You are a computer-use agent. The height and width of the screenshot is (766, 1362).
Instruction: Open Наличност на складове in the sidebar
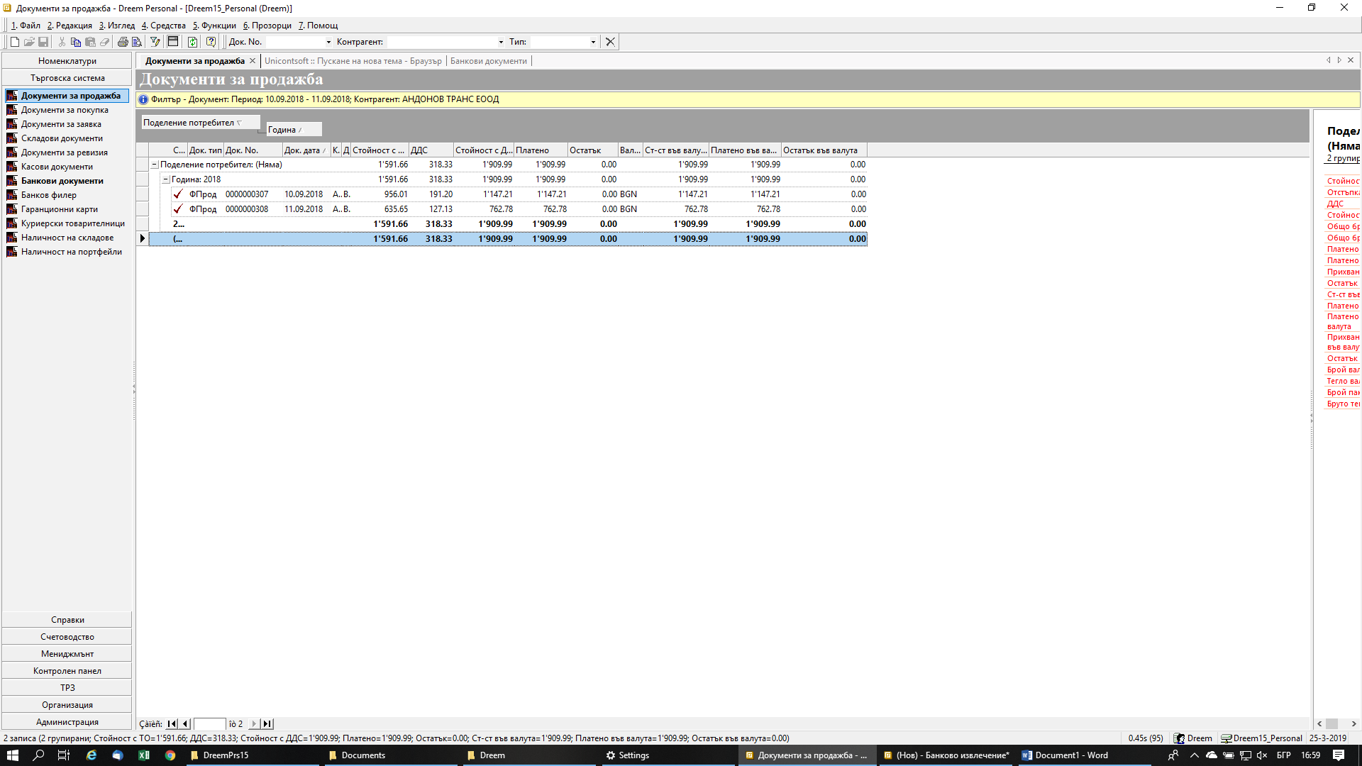[x=67, y=238]
